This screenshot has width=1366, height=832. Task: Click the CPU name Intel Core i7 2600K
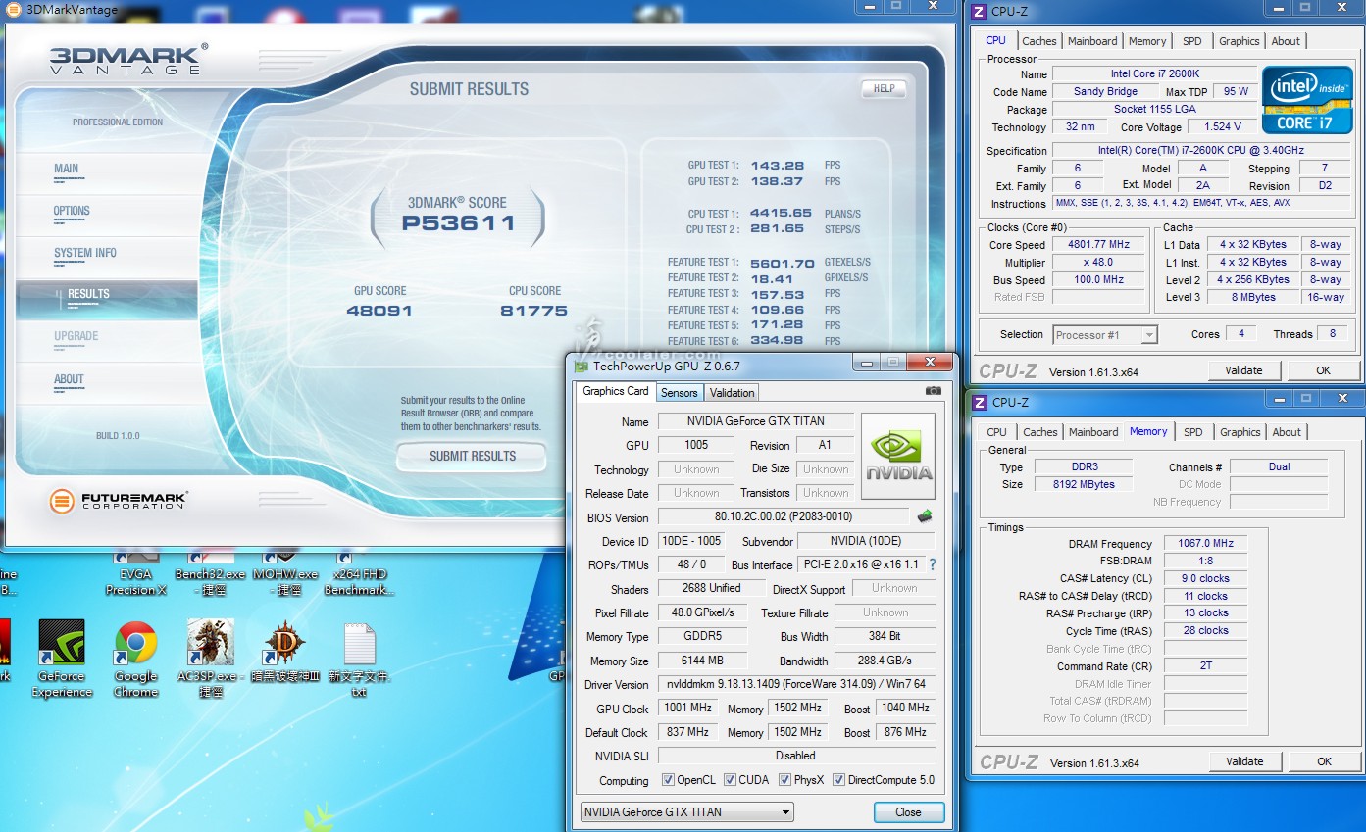[1154, 73]
